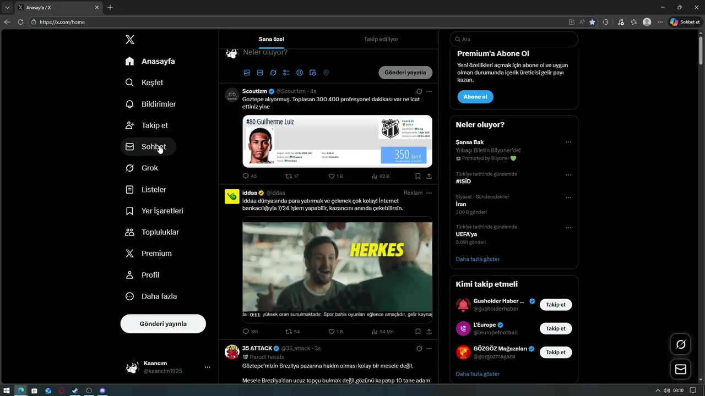Open Guilherme Luiz image in Scoutizm post
Screen dimensions: 705x396
tap(337, 141)
